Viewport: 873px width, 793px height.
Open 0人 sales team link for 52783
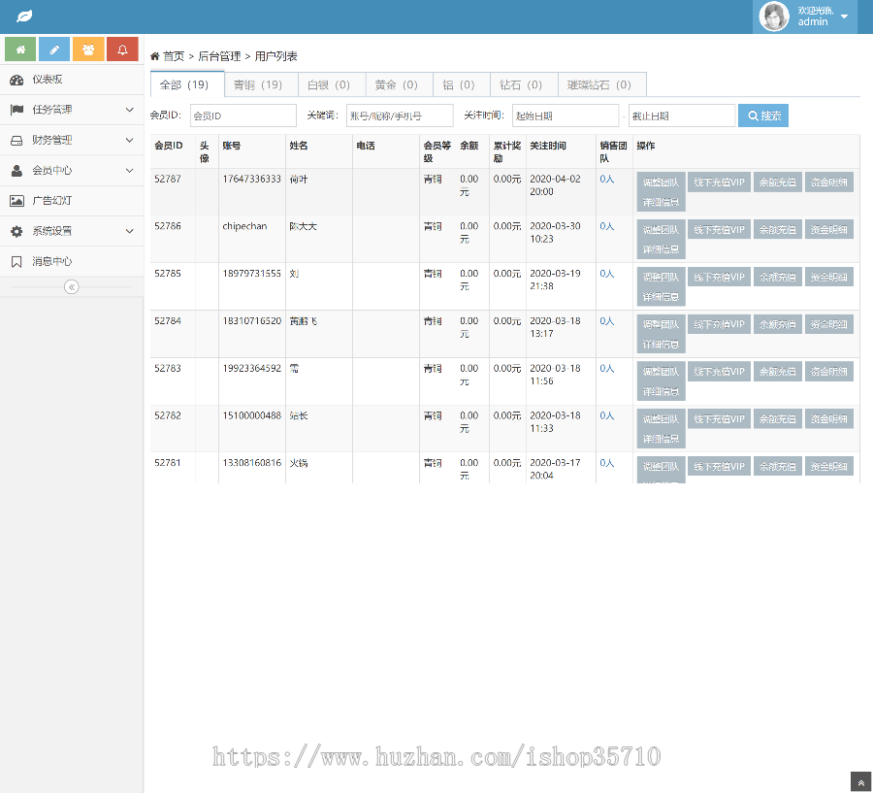point(607,369)
